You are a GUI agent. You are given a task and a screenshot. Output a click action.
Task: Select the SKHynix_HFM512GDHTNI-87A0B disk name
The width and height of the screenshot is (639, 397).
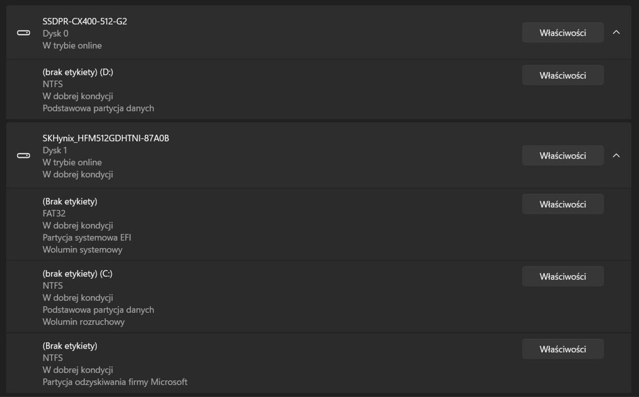[x=106, y=138]
